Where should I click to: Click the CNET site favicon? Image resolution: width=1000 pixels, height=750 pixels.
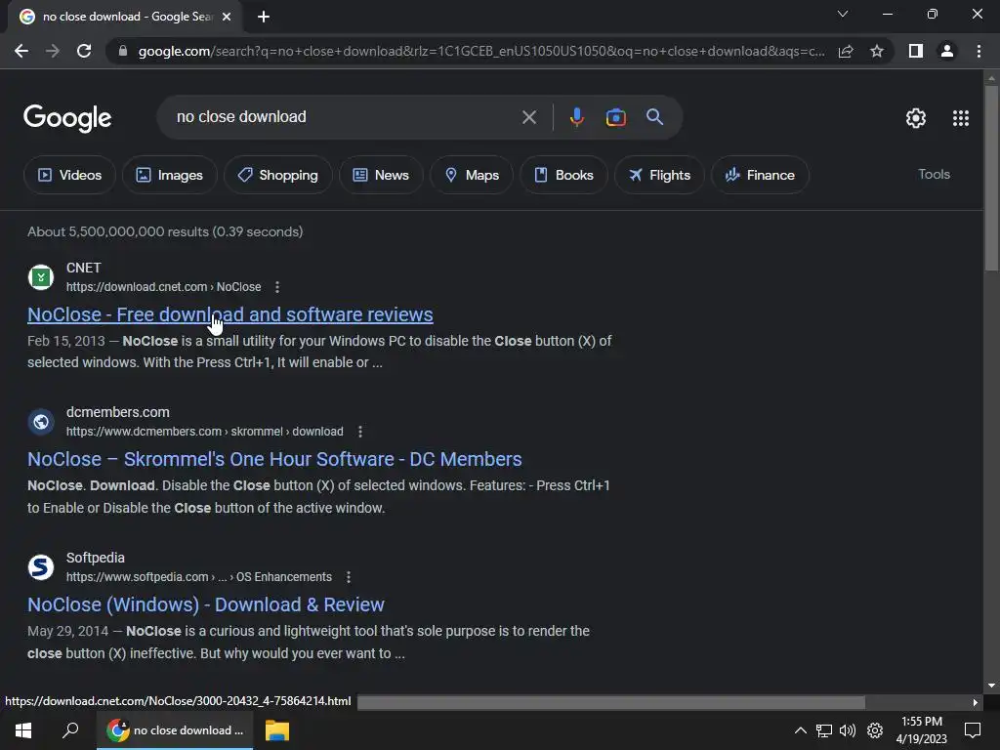[41, 277]
